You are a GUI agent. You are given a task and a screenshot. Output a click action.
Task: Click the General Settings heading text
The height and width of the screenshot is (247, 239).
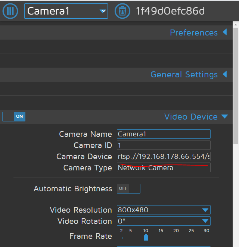184,75
